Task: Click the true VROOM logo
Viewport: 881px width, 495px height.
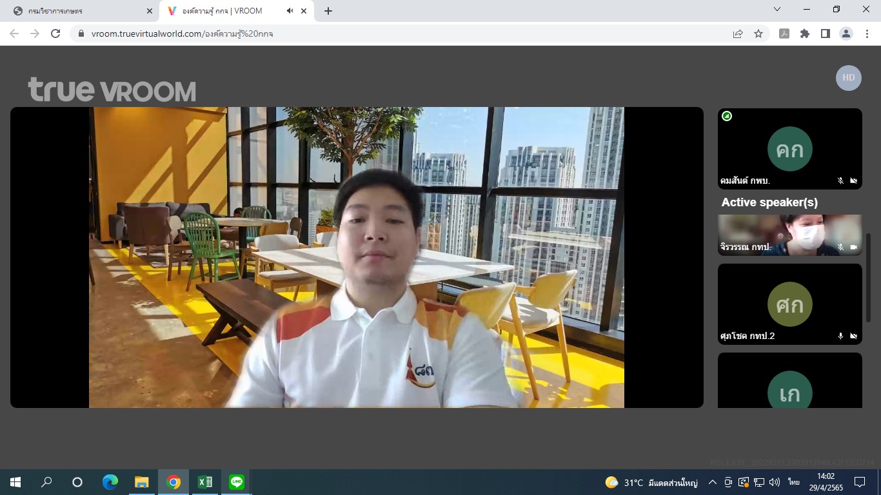Action: click(x=112, y=90)
